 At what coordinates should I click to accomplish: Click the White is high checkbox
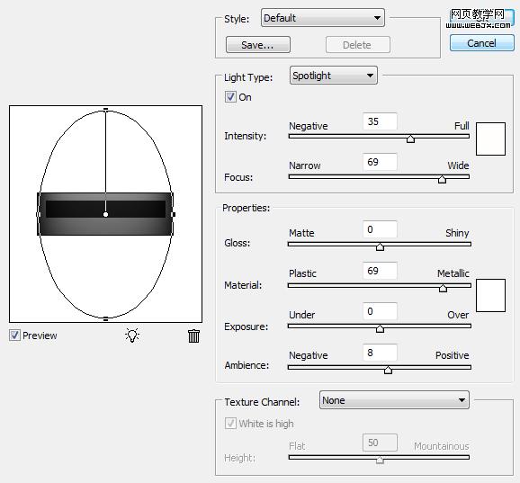(x=230, y=424)
